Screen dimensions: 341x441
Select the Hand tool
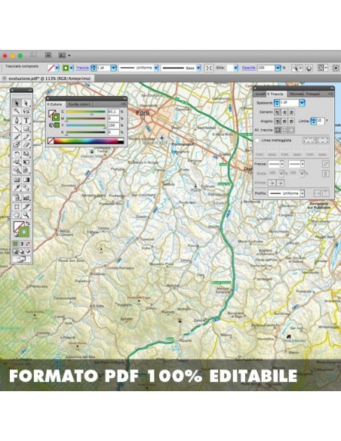(17, 215)
